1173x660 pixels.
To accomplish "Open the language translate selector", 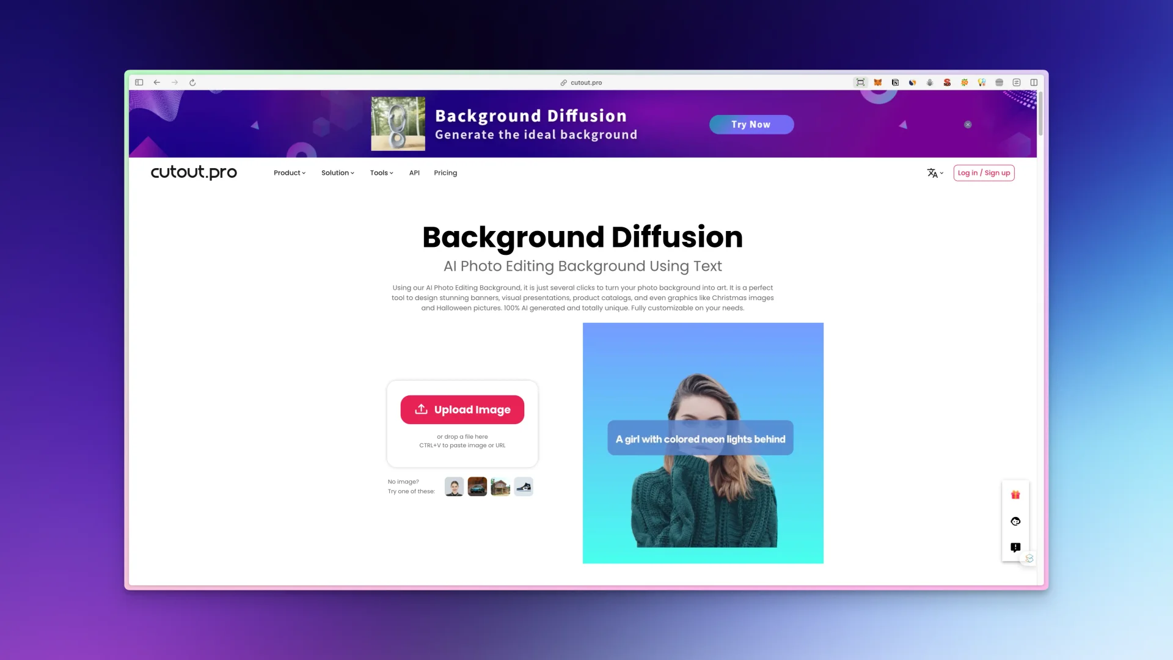I will point(935,173).
